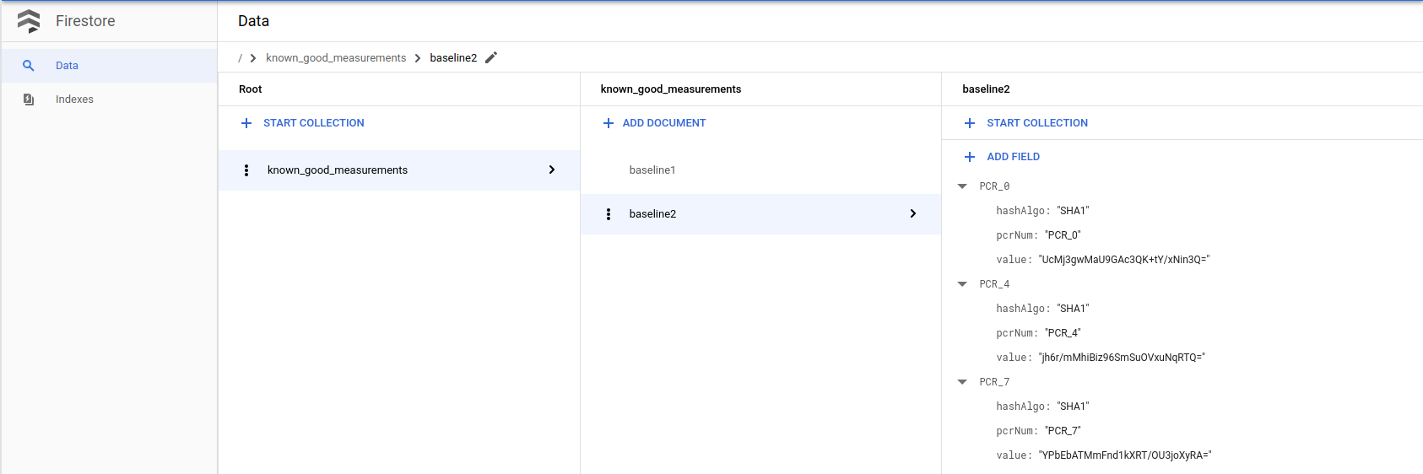Viewport: 1423px width, 474px height.
Task: Open the Data section in sidebar
Action: click(67, 66)
